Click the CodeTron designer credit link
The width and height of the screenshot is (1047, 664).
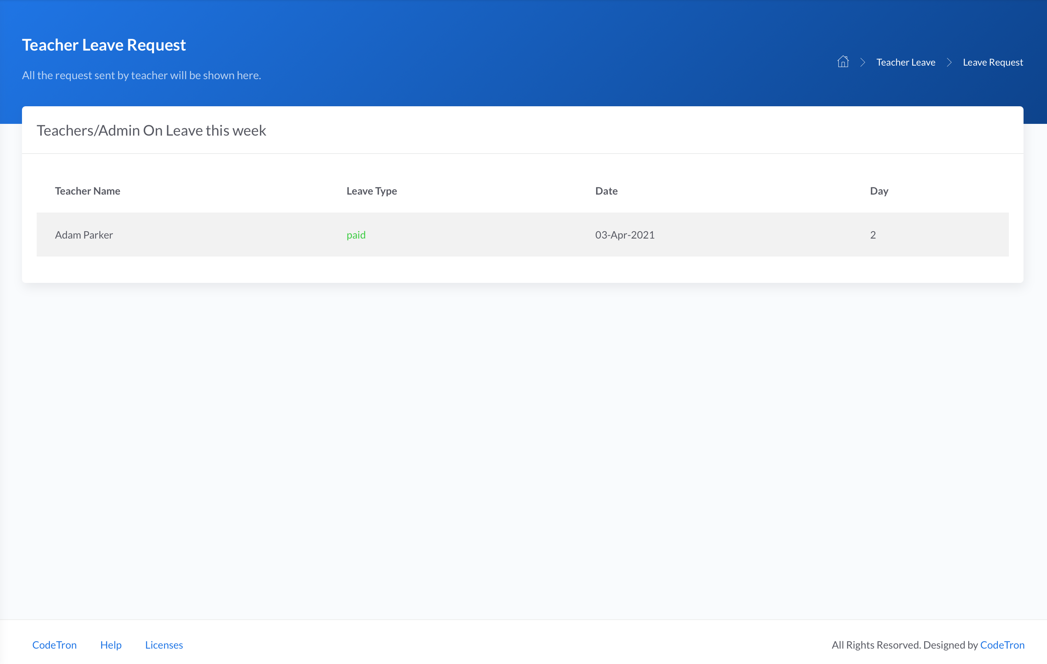click(x=1002, y=645)
